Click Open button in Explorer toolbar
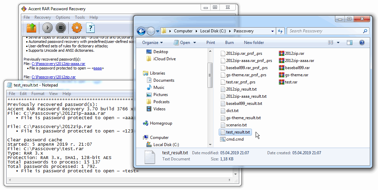Screen dimensions: 378x190 pos(182,43)
